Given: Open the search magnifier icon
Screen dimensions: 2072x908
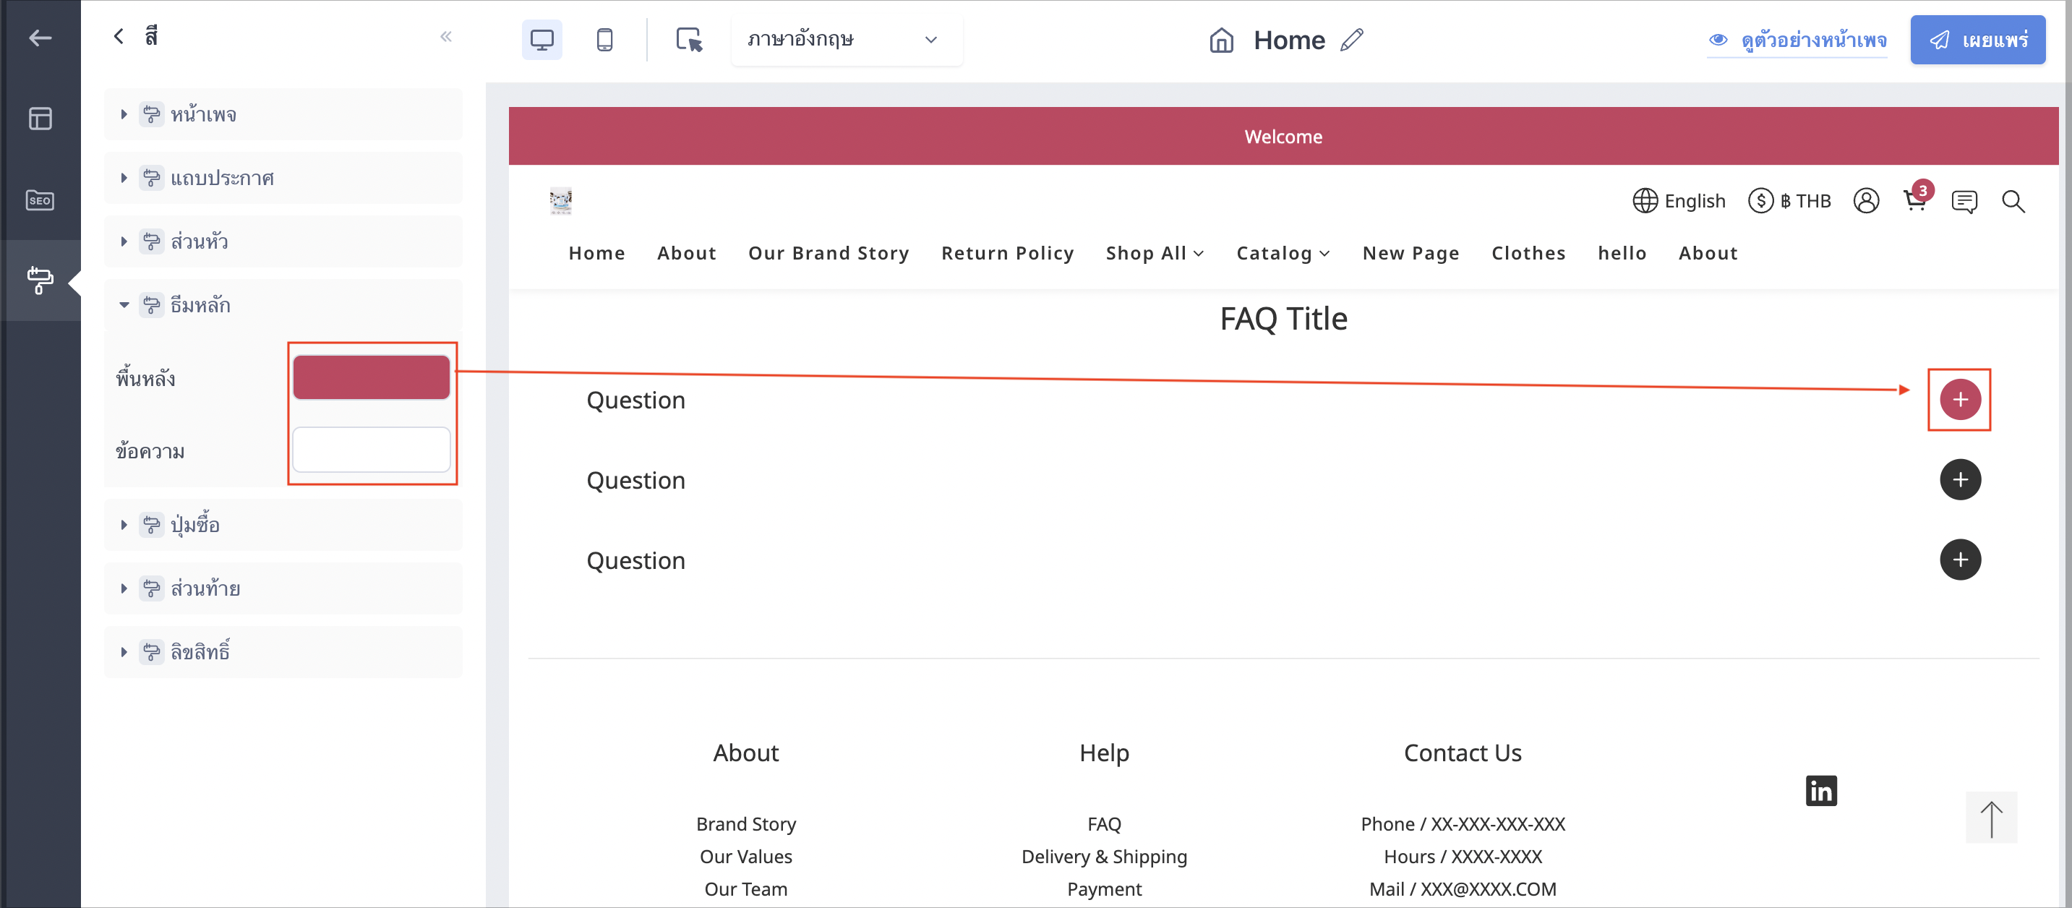Looking at the screenshot, I should click(x=2013, y=200).
